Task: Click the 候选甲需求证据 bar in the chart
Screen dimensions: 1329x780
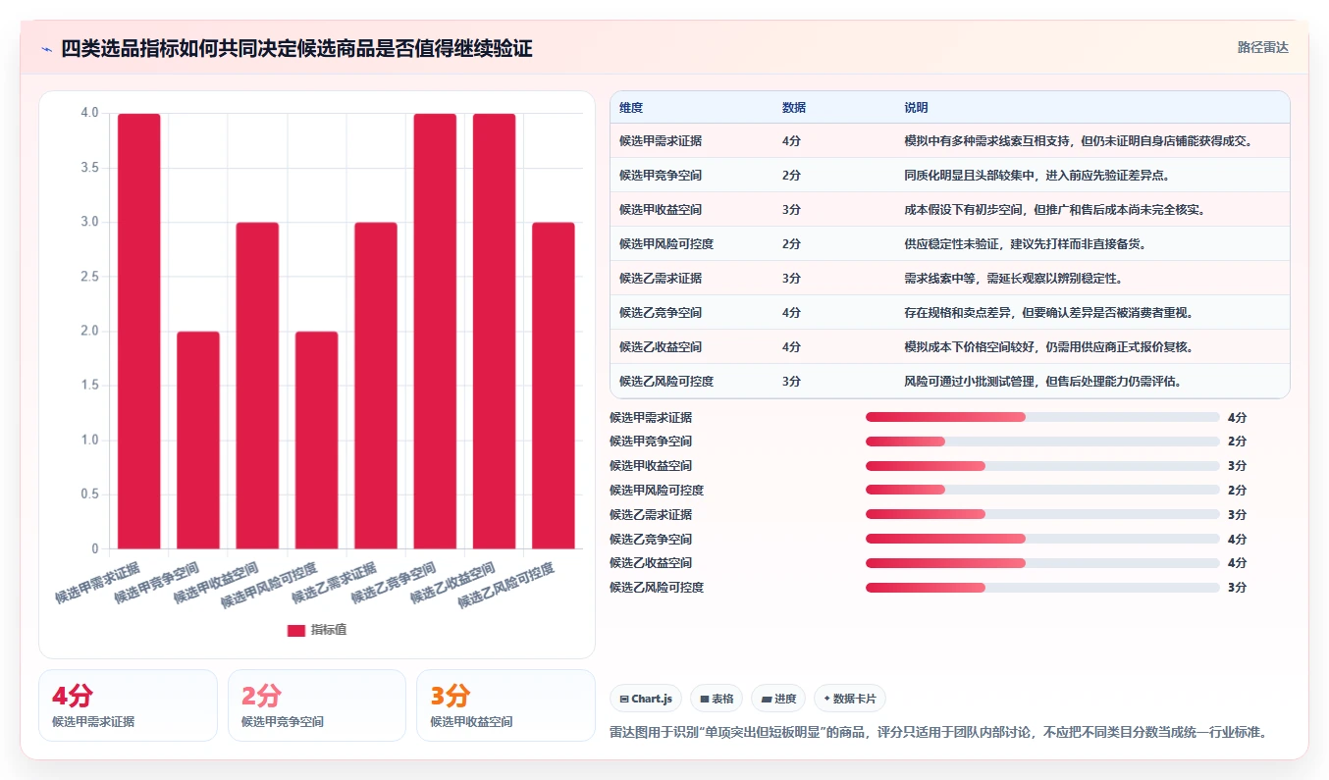Action: pyautogui.click(x=139, y=332)
